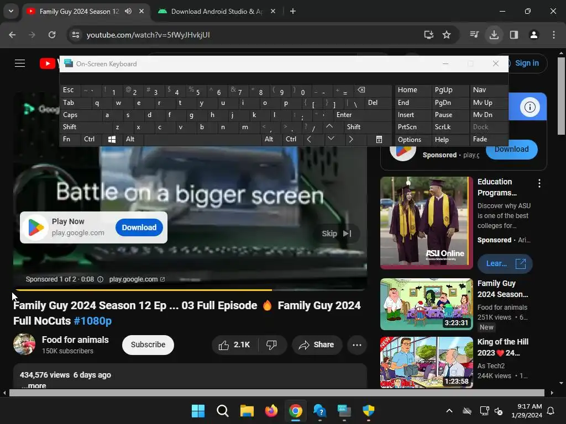
Task: Click the install app icon in address bar
Action: point(428,35)
